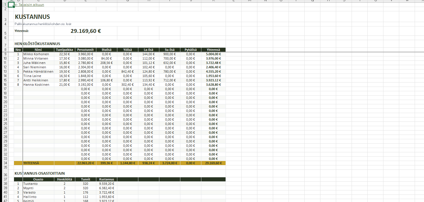
Task: Select the 'KUSTANNUS OSASTOITTAIN' heading cell
Action: [x=40, y=173]
